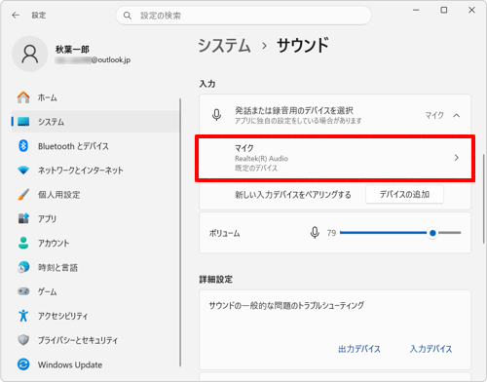Image resolution: width=487 pixels, height=382 pixels.
Task: Open アクセシビリティ settings page
Action: (x=95, y=316)
